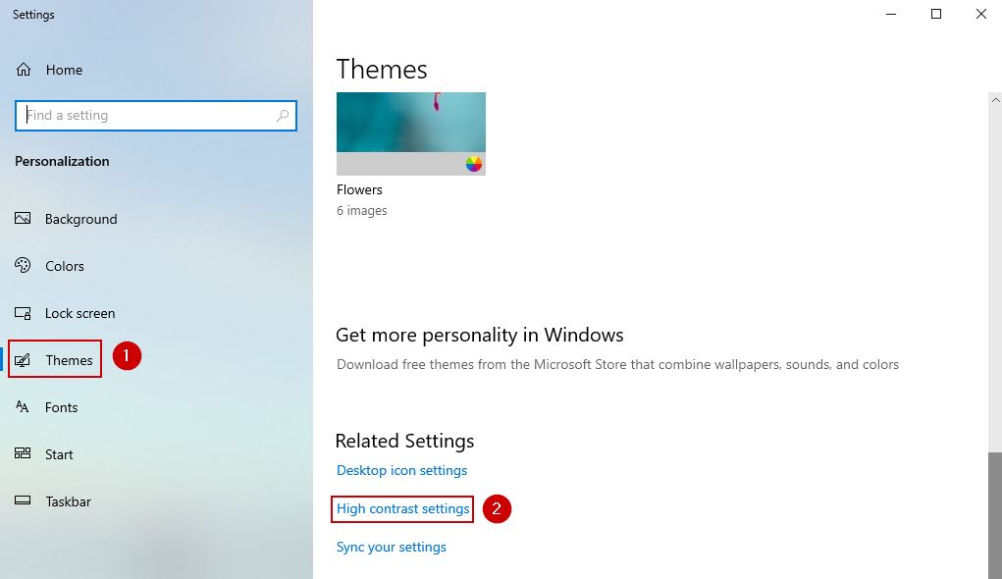Click the Background picture icon

tap(24, 219)
